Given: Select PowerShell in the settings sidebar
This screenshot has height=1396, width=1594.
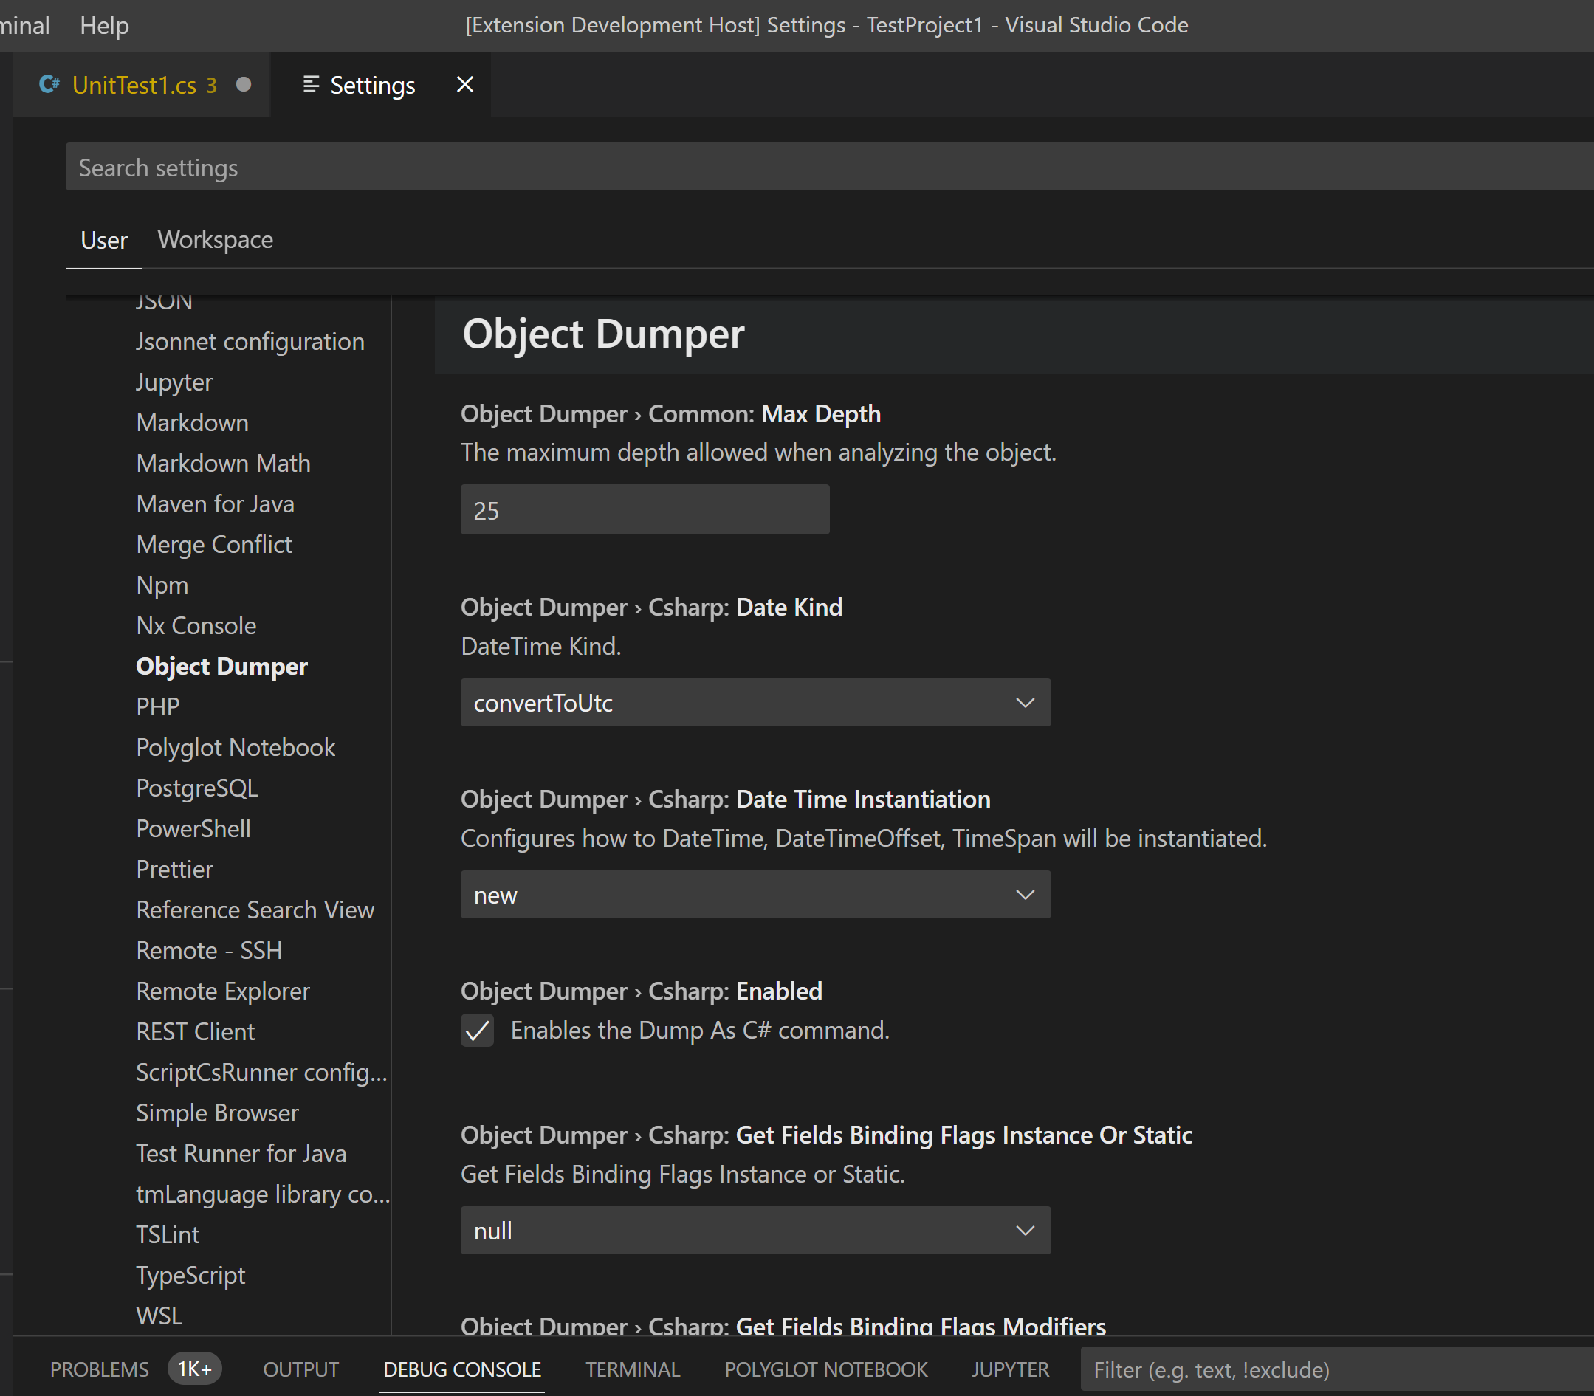Looking at the screenshot, I should click(193, 828).
